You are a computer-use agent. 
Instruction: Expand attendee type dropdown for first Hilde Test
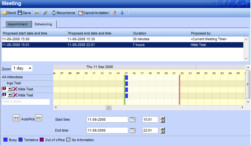(10, 89)
